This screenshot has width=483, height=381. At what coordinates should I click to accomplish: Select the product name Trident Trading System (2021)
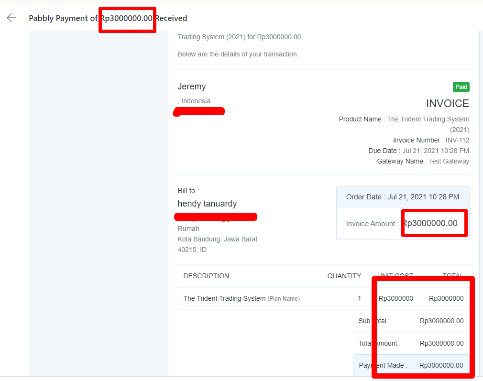point(428,120)
